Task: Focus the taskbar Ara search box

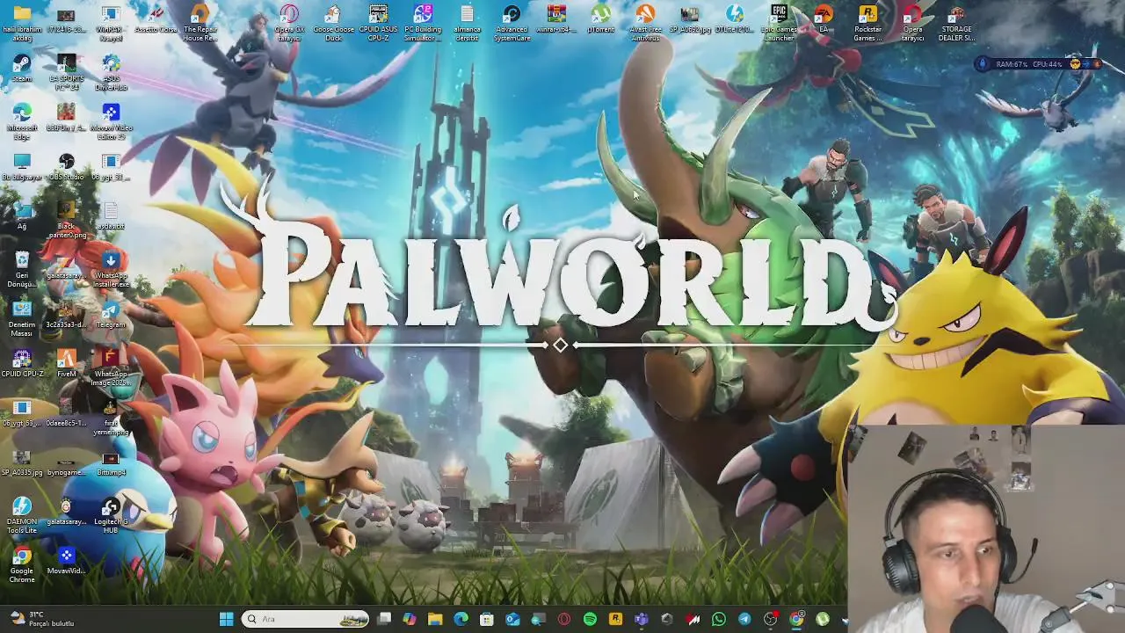Action: coord(305,619)
